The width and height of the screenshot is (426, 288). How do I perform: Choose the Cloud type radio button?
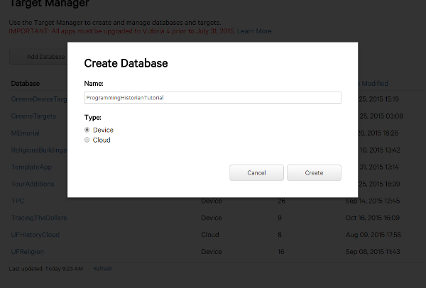[87, 140]
